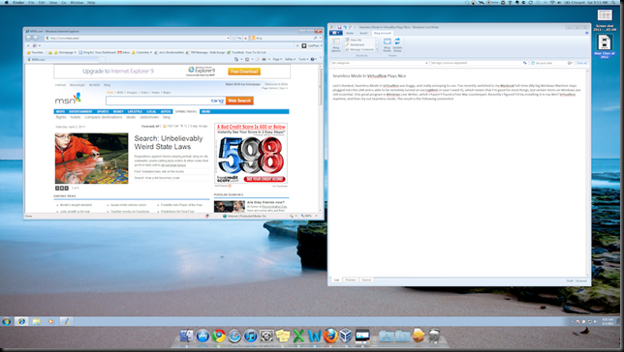Select Windows Live Writer taskbar icon
This screenshot has height=352, width=624.
66,321
